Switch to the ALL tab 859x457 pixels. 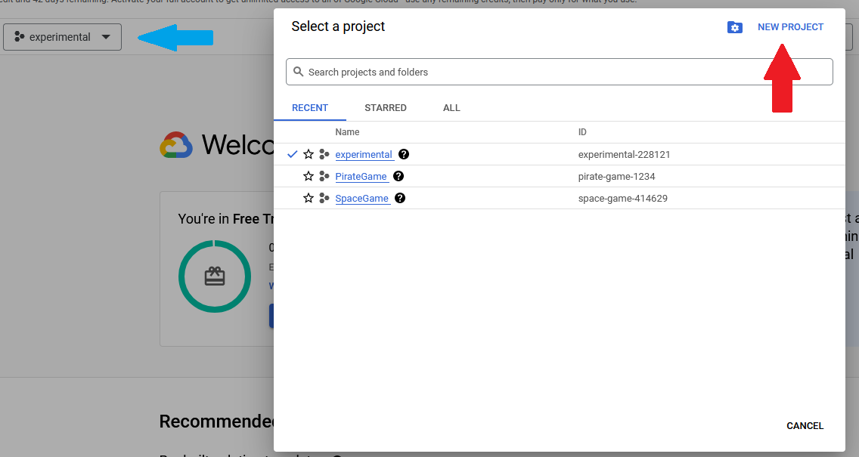click(451, 107)
